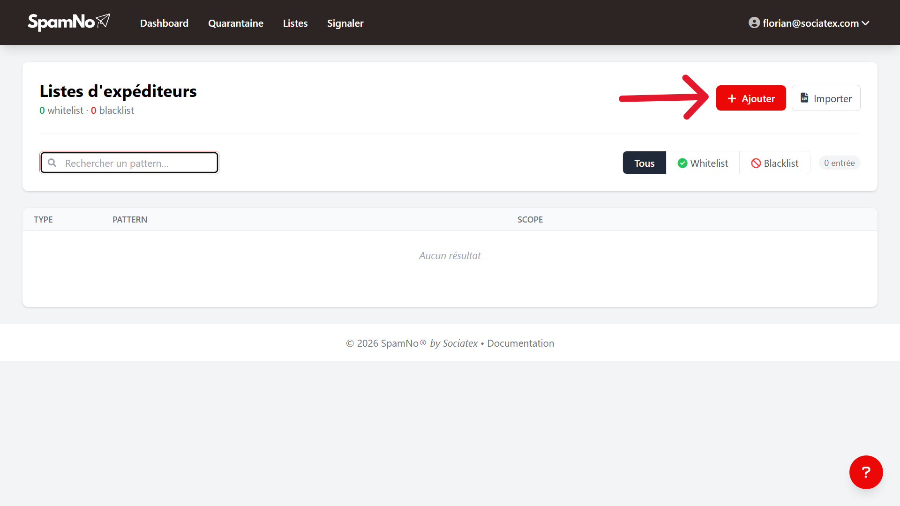This screenshot has width=900, height=506.
Task: Open the Dashboard menu item
Action: 164,23
